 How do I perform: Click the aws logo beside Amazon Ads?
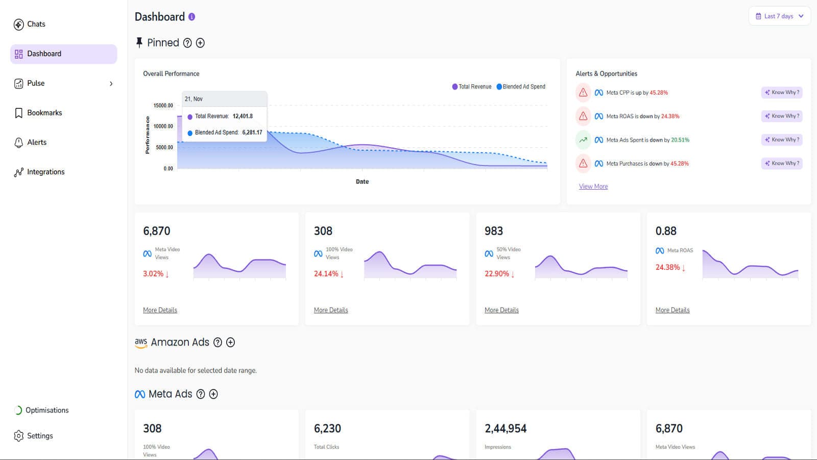coord(141,342)
